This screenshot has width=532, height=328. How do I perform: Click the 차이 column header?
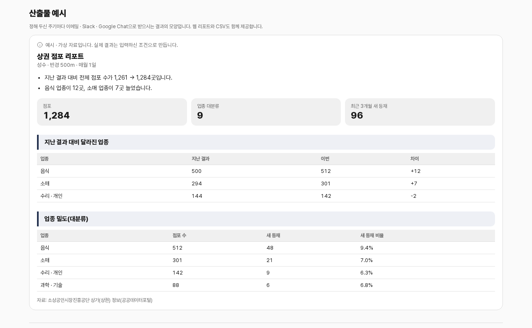tap(415, 159)
